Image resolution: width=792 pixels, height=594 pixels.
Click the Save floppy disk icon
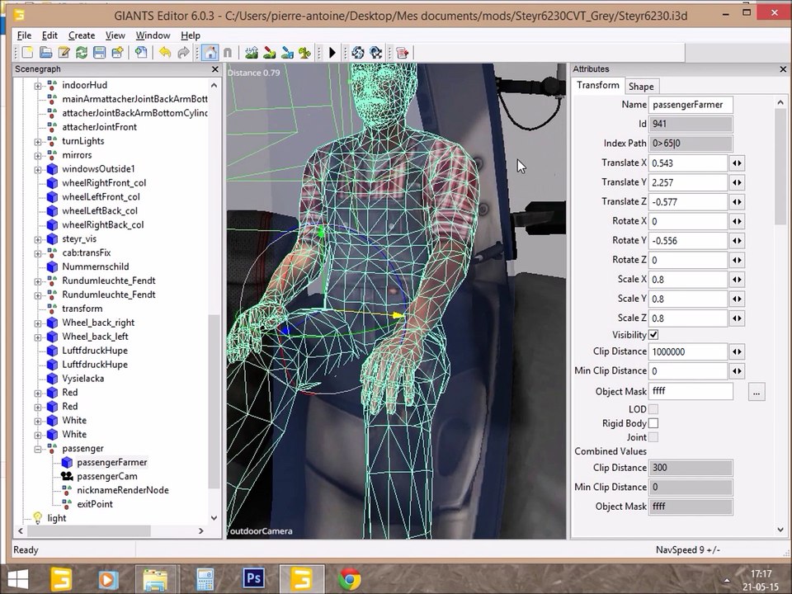(99, 53)
